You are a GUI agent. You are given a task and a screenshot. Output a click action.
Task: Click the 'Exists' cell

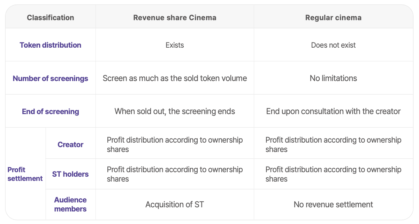pos(175,45)
